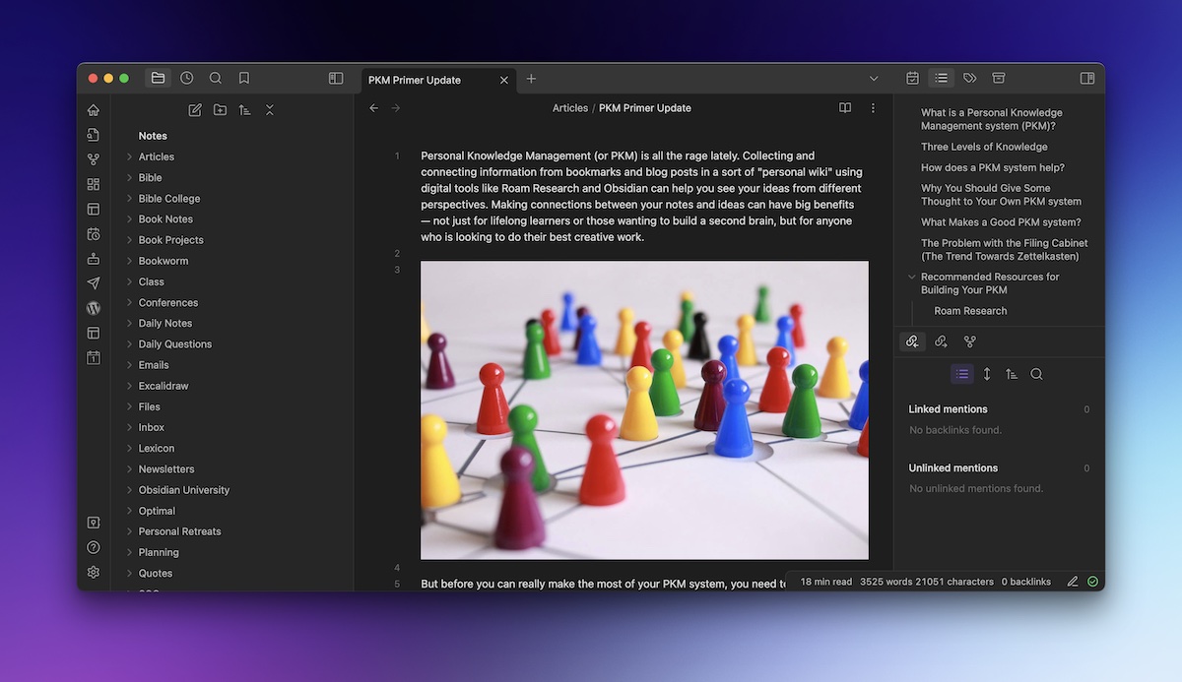Toggle editing mode pencil in status bar

(1073, 582)
